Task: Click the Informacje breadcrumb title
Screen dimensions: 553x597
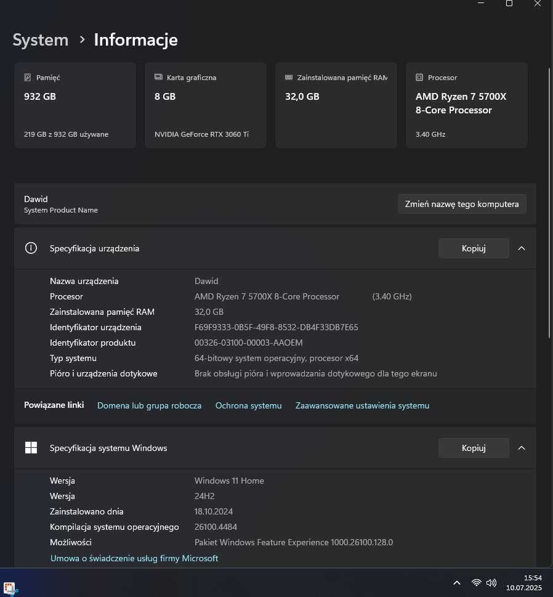Action: (x=136, y=39)
